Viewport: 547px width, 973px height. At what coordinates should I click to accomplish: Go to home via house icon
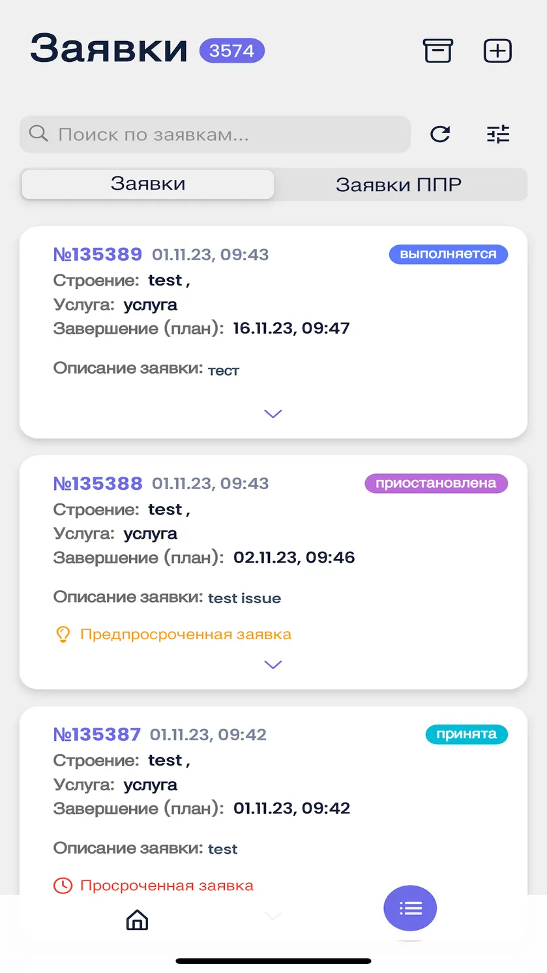(137, 920)
